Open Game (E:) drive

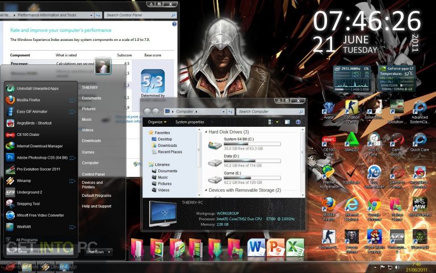[244, 177]
